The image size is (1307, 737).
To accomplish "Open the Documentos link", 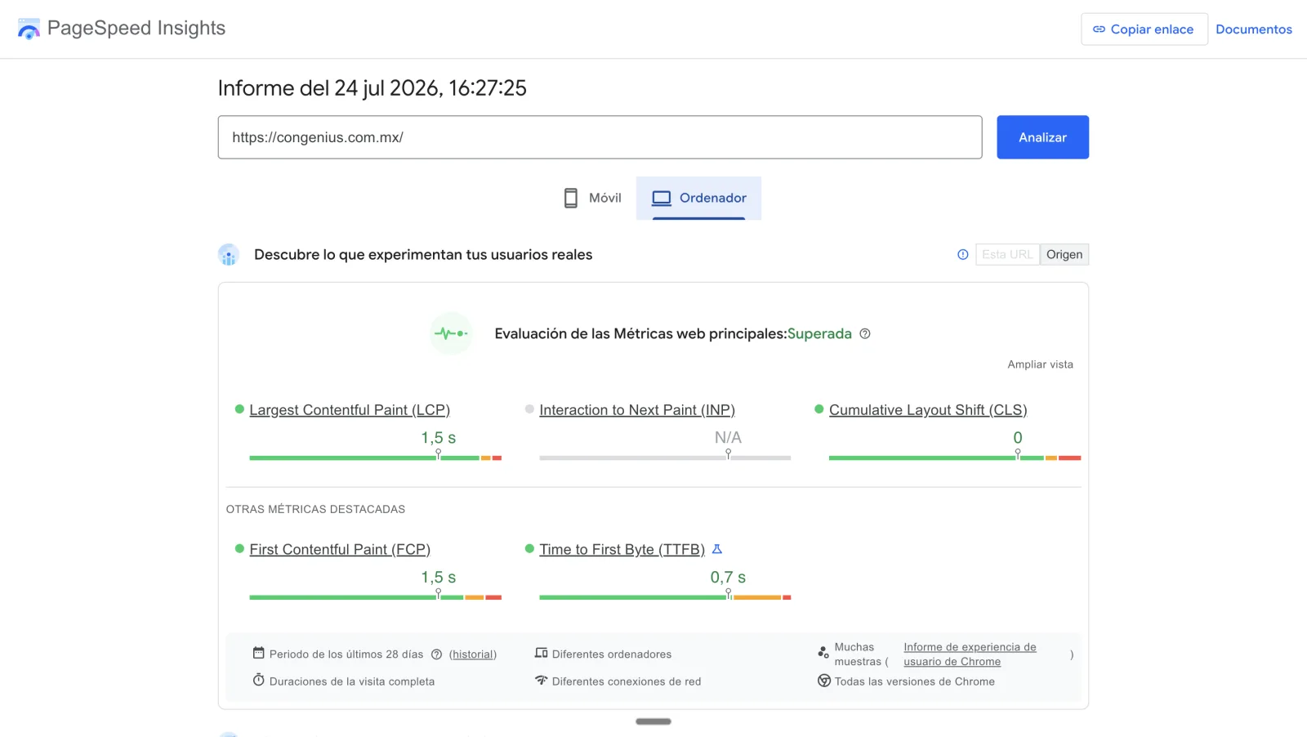I will tap(1254, 29).
